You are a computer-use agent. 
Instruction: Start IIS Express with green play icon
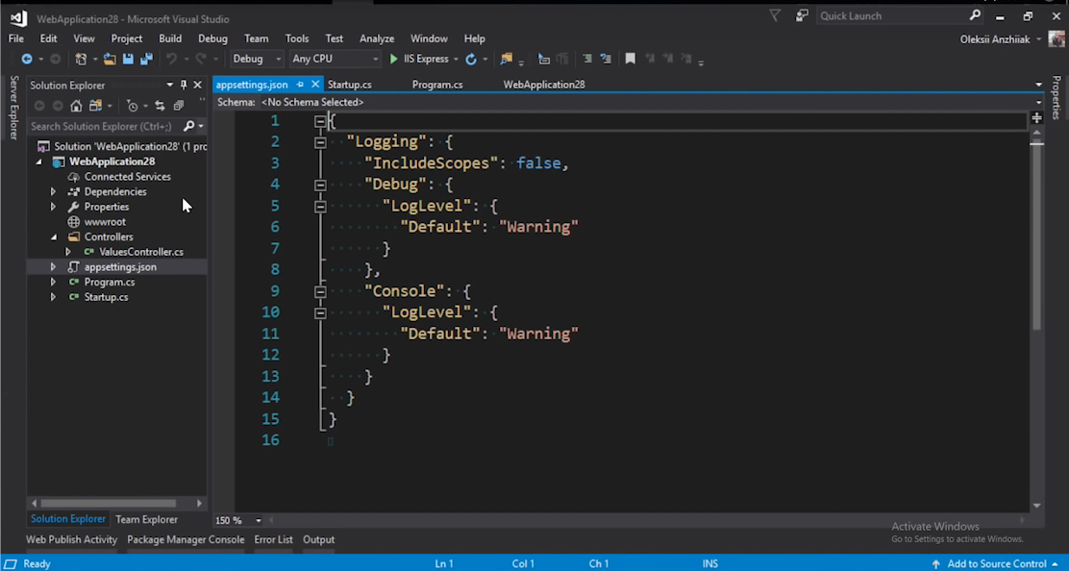tap(393, 60)
